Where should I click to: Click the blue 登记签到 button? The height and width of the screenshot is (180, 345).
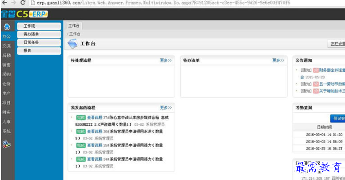point(338,118)
